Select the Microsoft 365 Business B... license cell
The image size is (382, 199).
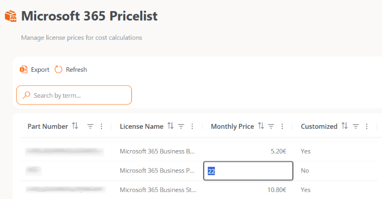pos(157,151)
